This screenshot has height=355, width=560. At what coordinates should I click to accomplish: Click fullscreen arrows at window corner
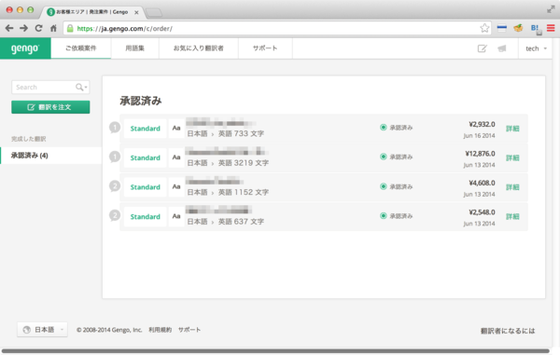(x=551, y=9)
